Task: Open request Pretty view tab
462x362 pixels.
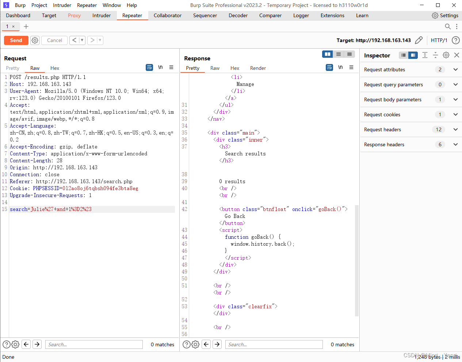Action: point(12,68)
